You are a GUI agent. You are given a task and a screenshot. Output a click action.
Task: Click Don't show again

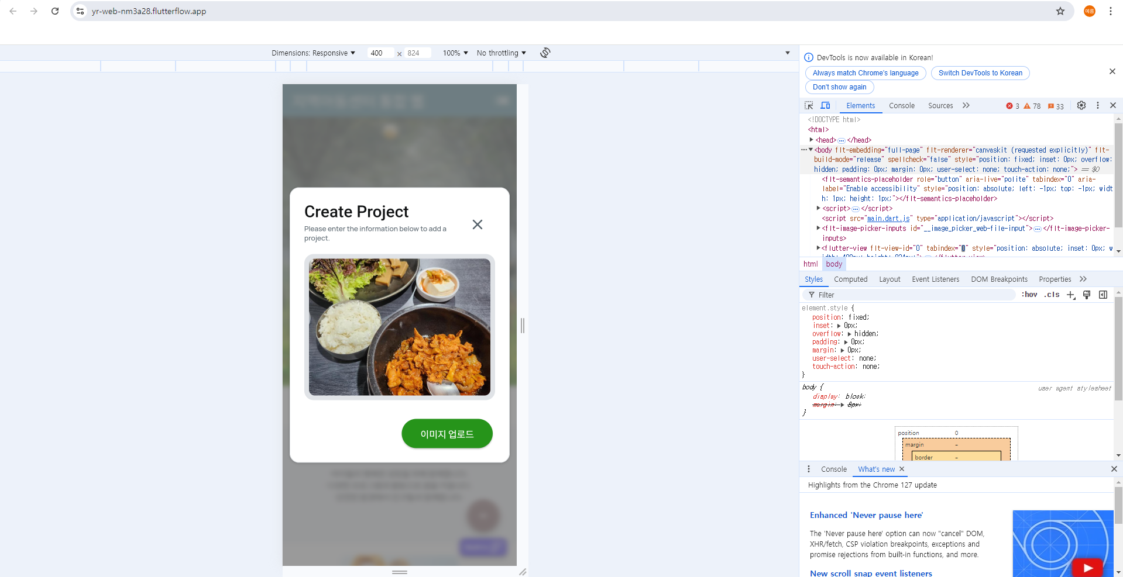pyautogui.click(x=839, y=87)
